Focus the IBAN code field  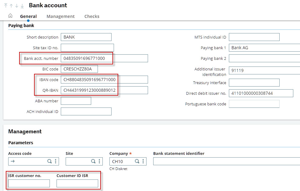(x=104, y=80)
